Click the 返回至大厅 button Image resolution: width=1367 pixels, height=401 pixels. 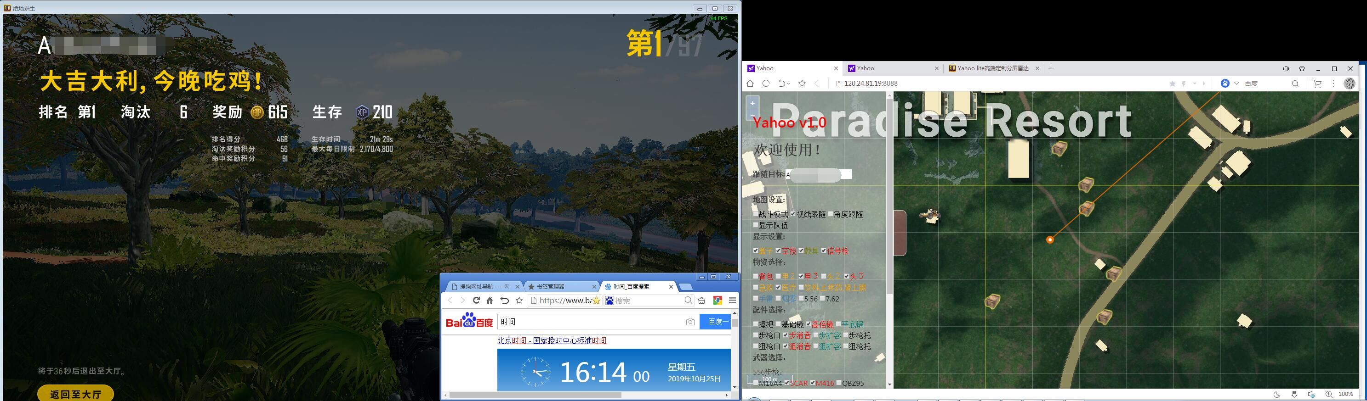tap(75, 394)
